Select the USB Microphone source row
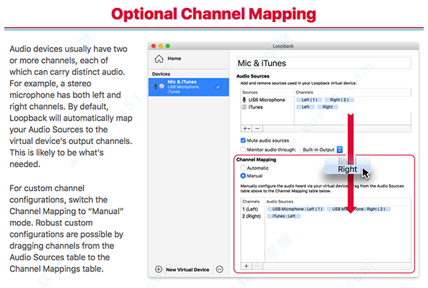The height and width of the screenshot is (288, 428). click(x=326, y=100)
